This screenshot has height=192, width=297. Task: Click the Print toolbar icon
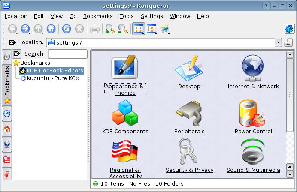pos(94,29)
